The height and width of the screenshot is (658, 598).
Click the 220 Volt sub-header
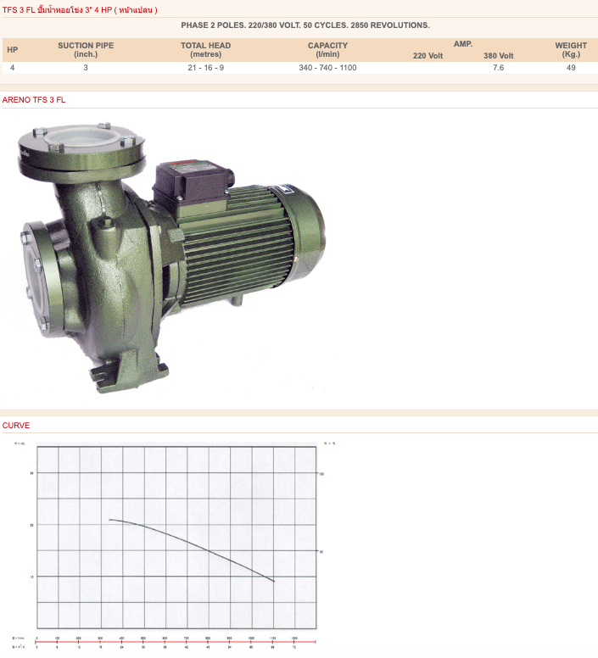[428, 56]
